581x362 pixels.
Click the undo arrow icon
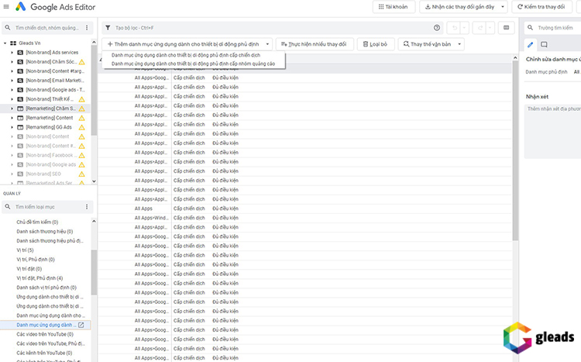point(456,27)
